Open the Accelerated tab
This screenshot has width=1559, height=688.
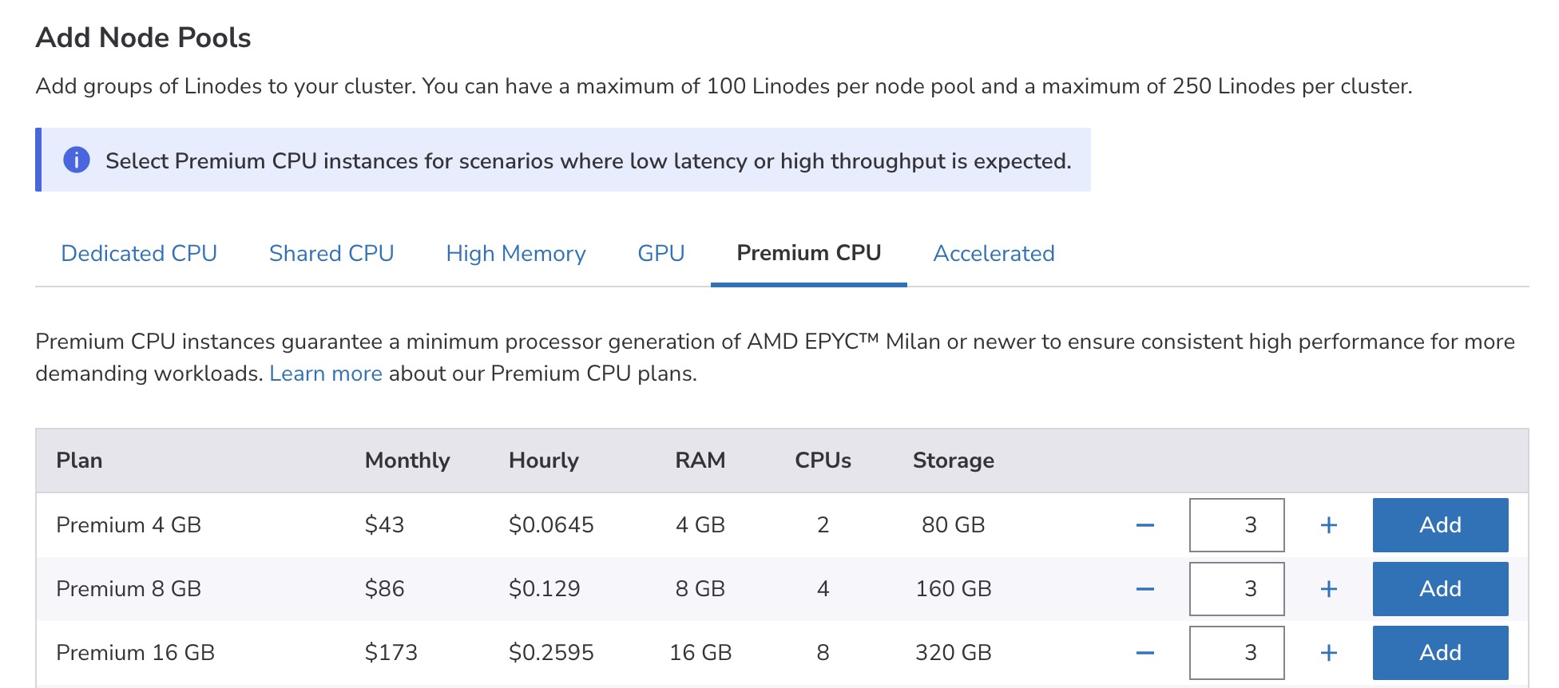click(x=994, y=254)
